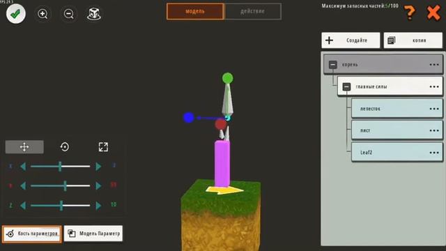Zoom out with the minus magnifier
The image size is (446, 251).
click(x=68, y=14)
